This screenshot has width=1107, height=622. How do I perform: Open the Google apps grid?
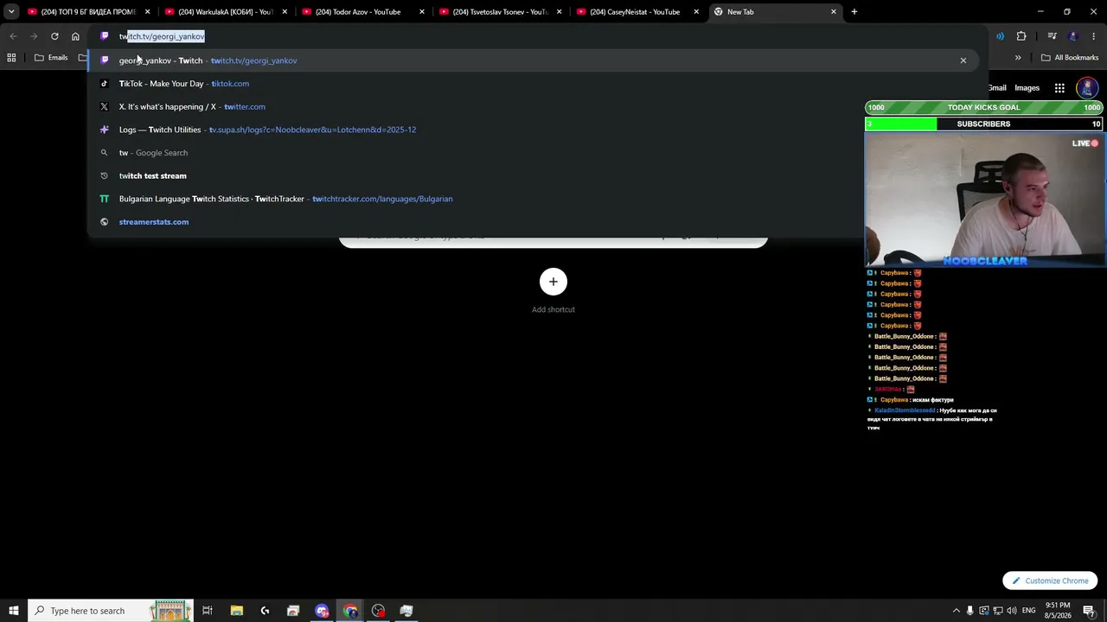(1059, 88)
